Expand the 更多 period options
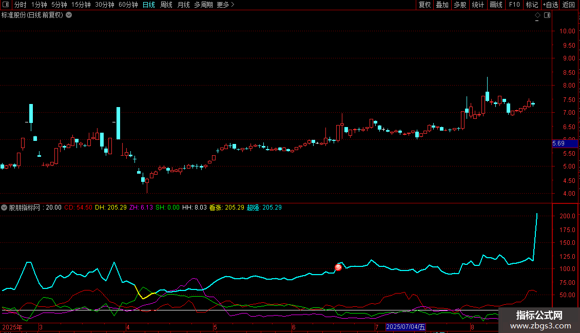The image size is (580, 333). coord(225,5)
